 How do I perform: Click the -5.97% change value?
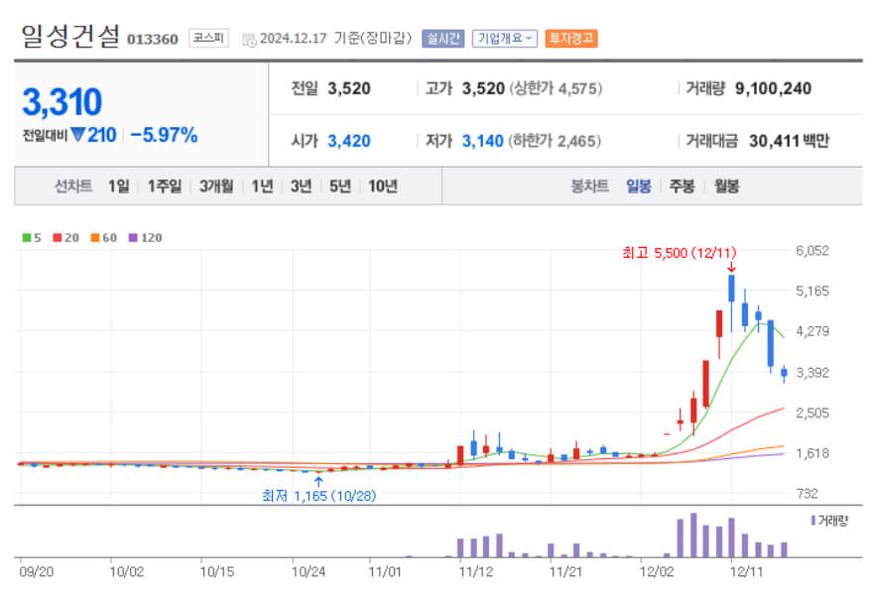pos(164,135)
